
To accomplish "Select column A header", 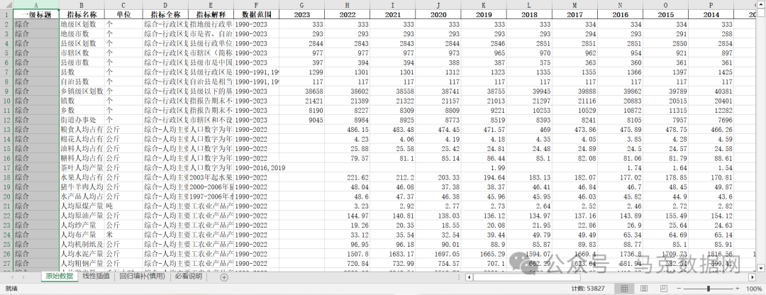I will click(35, 4).
